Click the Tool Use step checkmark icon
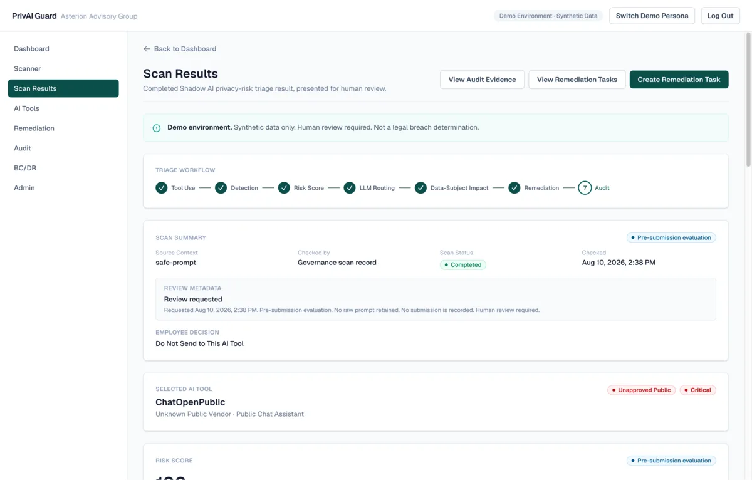The width and height of the screenshot is (752, 480). 162,188
